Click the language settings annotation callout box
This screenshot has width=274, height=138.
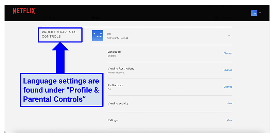click(x=61, y=90)
